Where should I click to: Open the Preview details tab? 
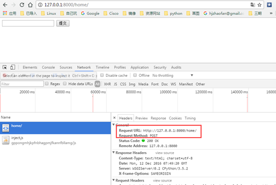pyautogui.click(x=141, y=118)
